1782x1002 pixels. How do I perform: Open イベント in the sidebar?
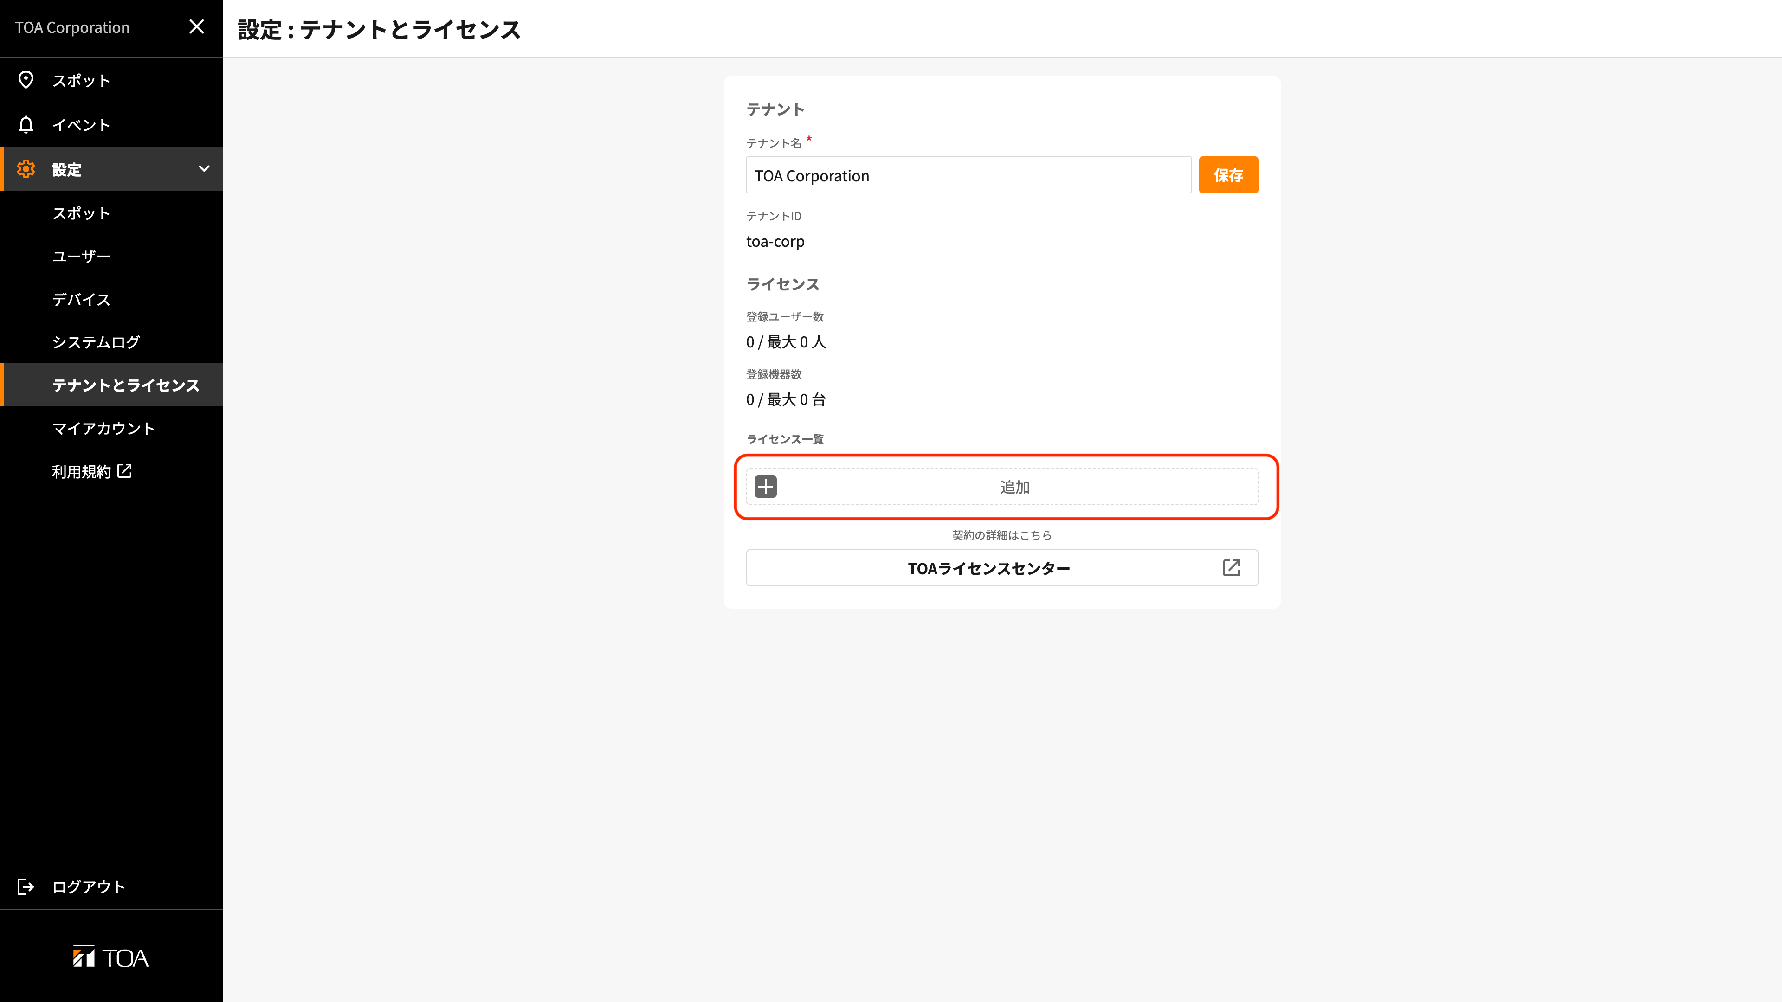point(111,124)
